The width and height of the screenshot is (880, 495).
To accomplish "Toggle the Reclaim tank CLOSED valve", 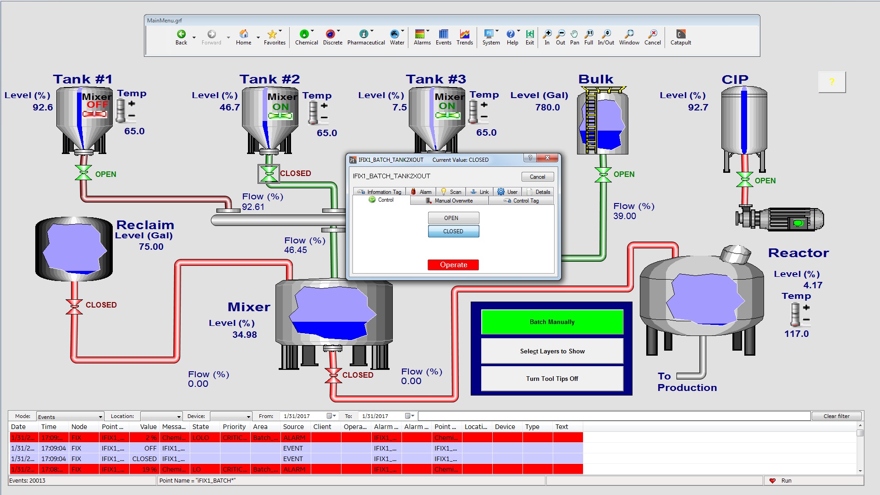I will coord(74,306).
